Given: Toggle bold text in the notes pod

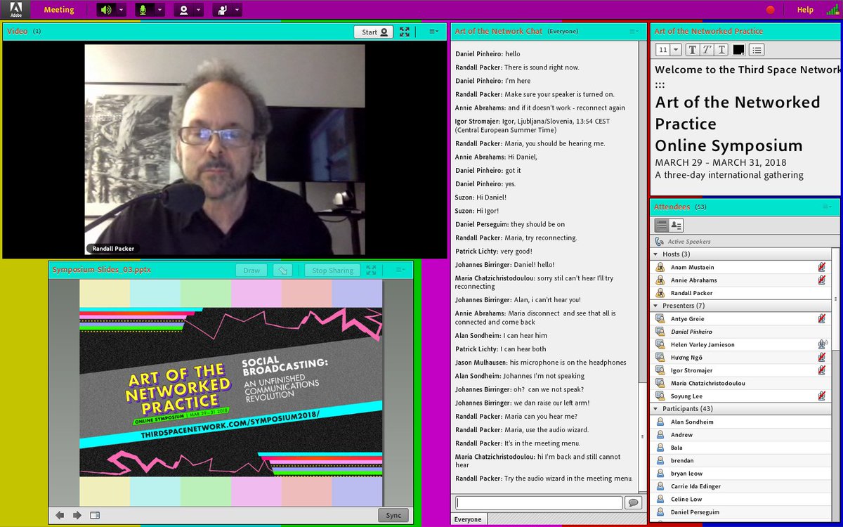Looking at the screenshot, I should point(692,49).
